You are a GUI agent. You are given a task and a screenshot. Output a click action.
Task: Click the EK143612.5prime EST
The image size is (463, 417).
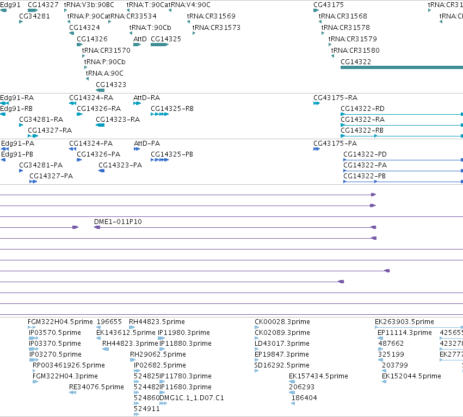coord(98,338)
